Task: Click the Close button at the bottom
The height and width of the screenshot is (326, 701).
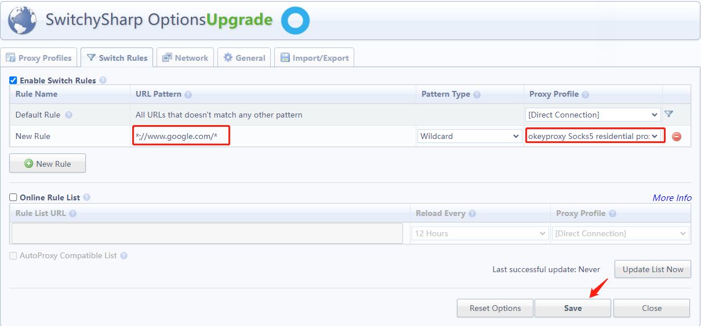Action: click(652, 308)
